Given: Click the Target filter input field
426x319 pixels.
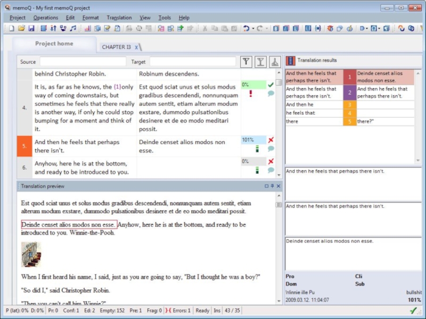Looking at the screenshot, I should pos(193,62).
